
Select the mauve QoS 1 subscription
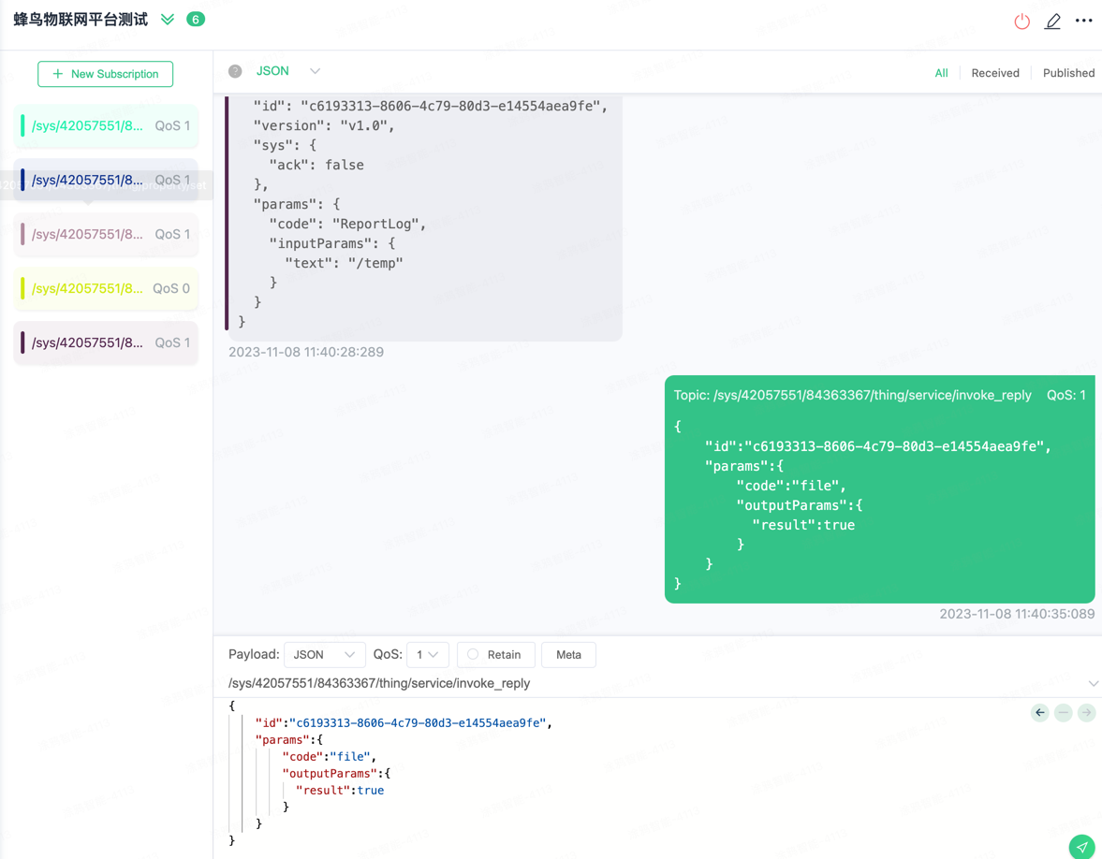tap(106, 234)
